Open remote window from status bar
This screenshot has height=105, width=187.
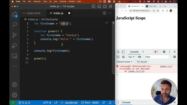(13, 102)
